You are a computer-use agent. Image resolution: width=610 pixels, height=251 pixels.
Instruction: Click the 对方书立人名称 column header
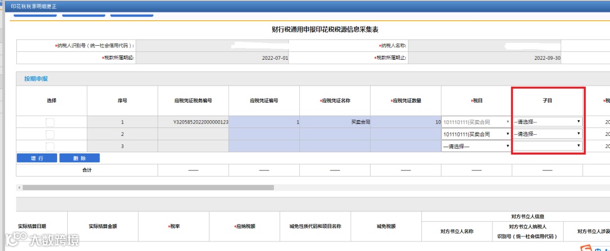(457, 231)
